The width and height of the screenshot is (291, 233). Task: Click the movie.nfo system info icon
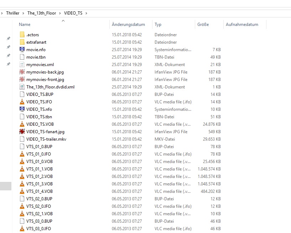pyautogui.click(x=22, y=50)
